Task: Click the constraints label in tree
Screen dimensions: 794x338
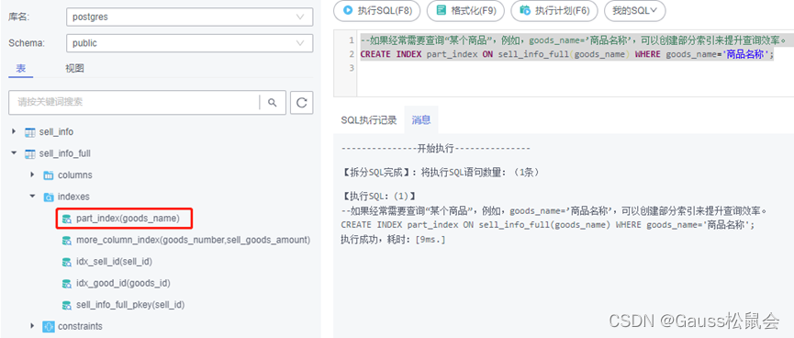Action: [80, 326]
